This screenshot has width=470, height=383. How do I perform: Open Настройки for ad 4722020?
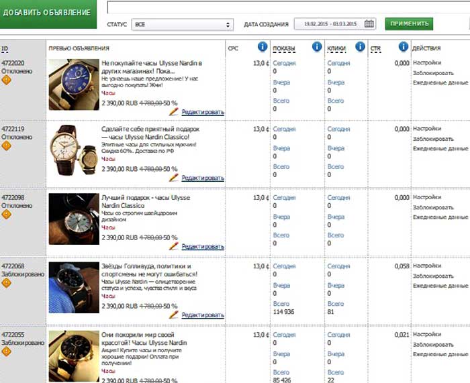point(427,62)
